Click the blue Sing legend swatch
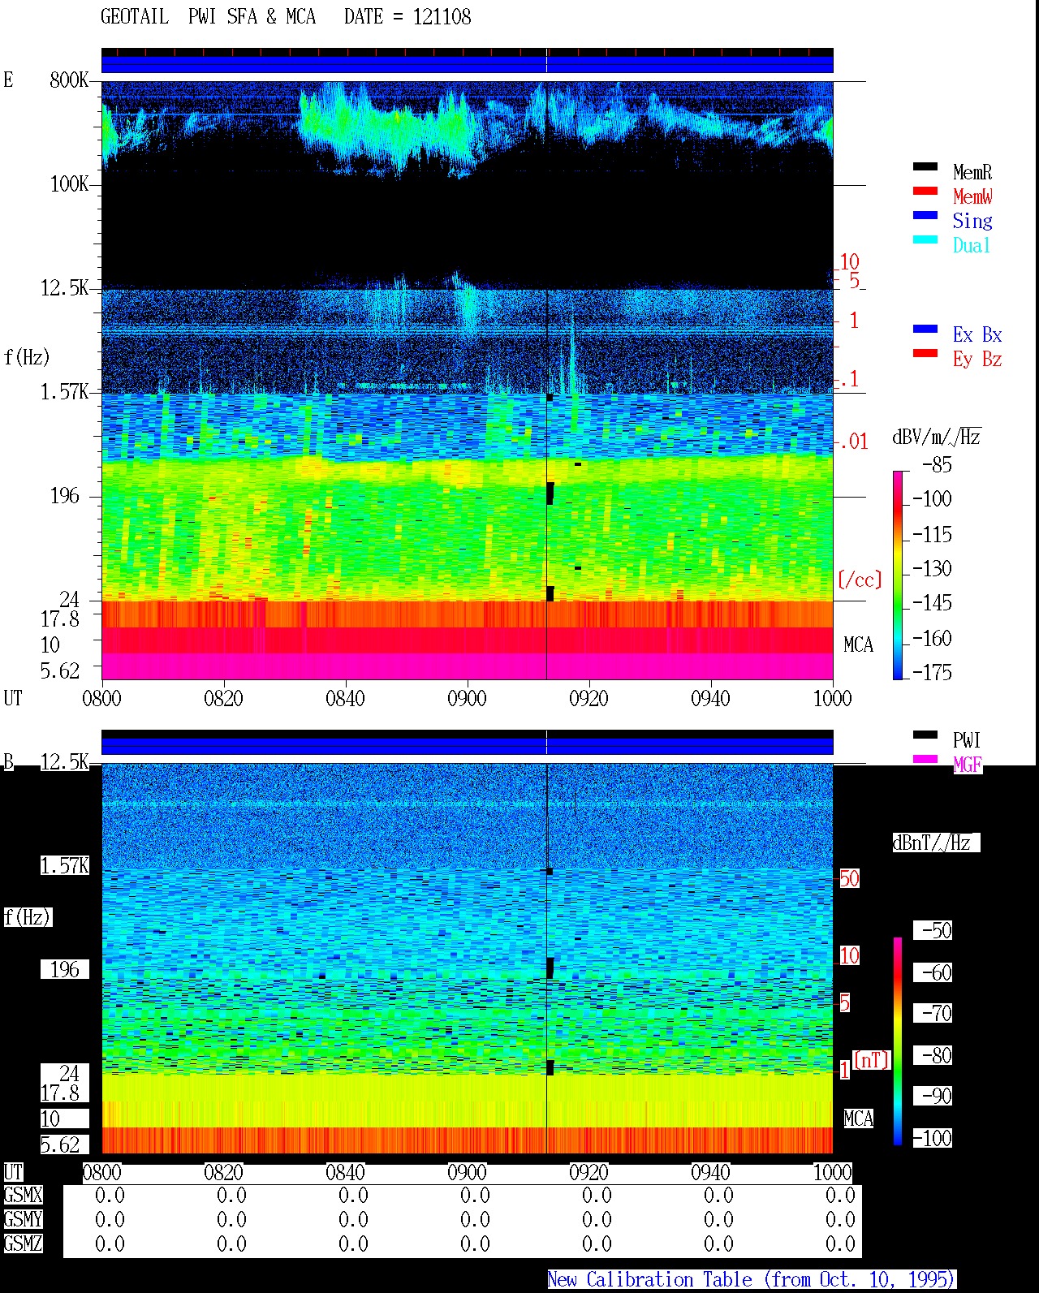 [925, 216]
